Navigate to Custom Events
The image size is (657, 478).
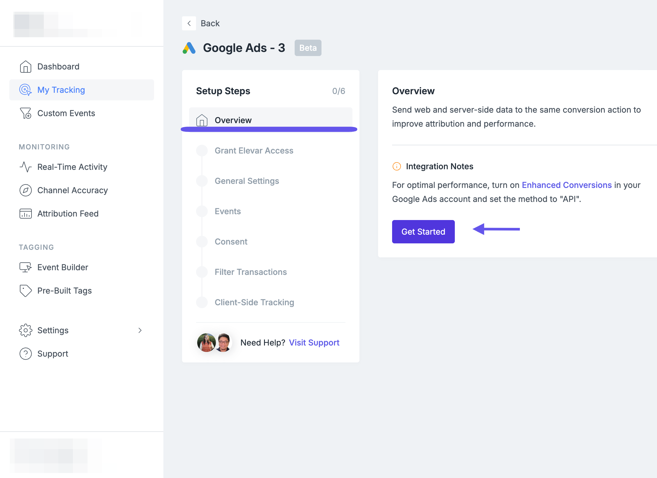click(82, 113)
